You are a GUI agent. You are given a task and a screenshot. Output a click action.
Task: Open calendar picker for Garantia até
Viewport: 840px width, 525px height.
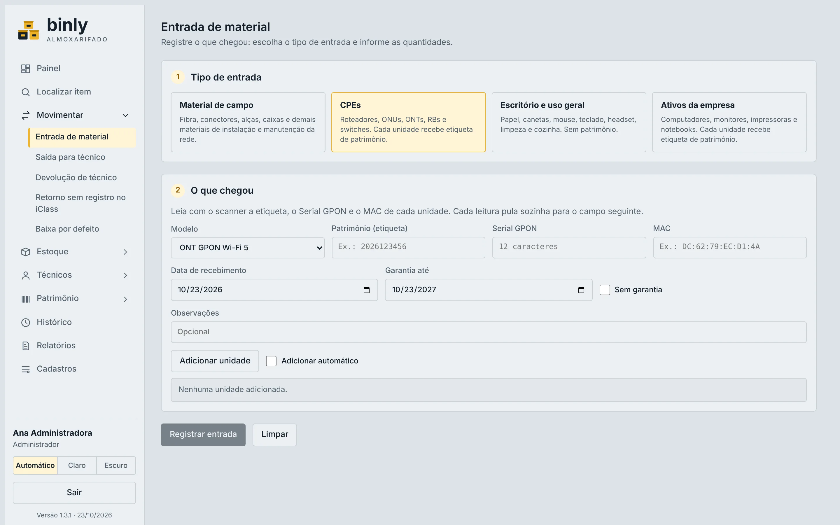pos(581,290)
